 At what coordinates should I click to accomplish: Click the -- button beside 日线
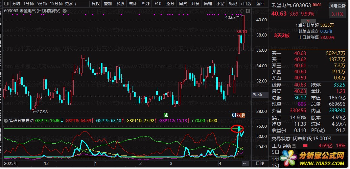point(244,164)
